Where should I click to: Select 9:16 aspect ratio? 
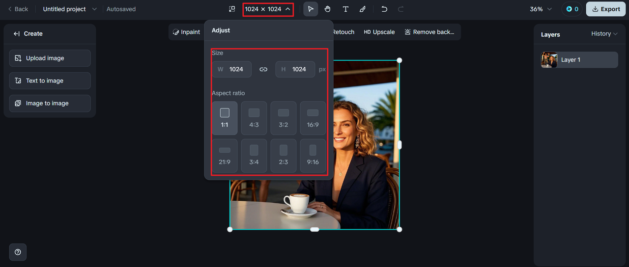pos(313,156)
